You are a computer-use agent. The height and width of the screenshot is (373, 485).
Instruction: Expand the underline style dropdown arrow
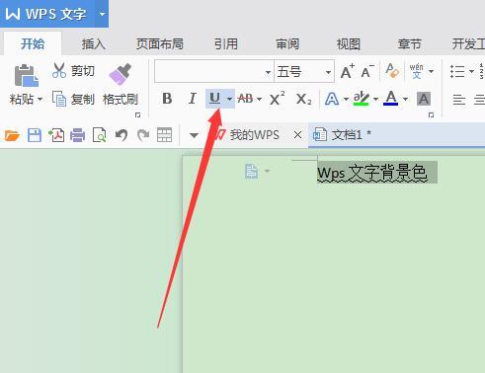[229, 99]
